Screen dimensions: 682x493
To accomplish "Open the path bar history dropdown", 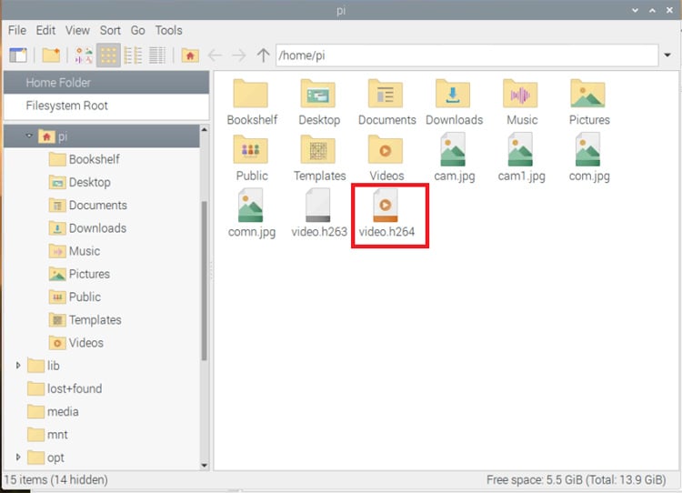I will [x=666, y=55].
